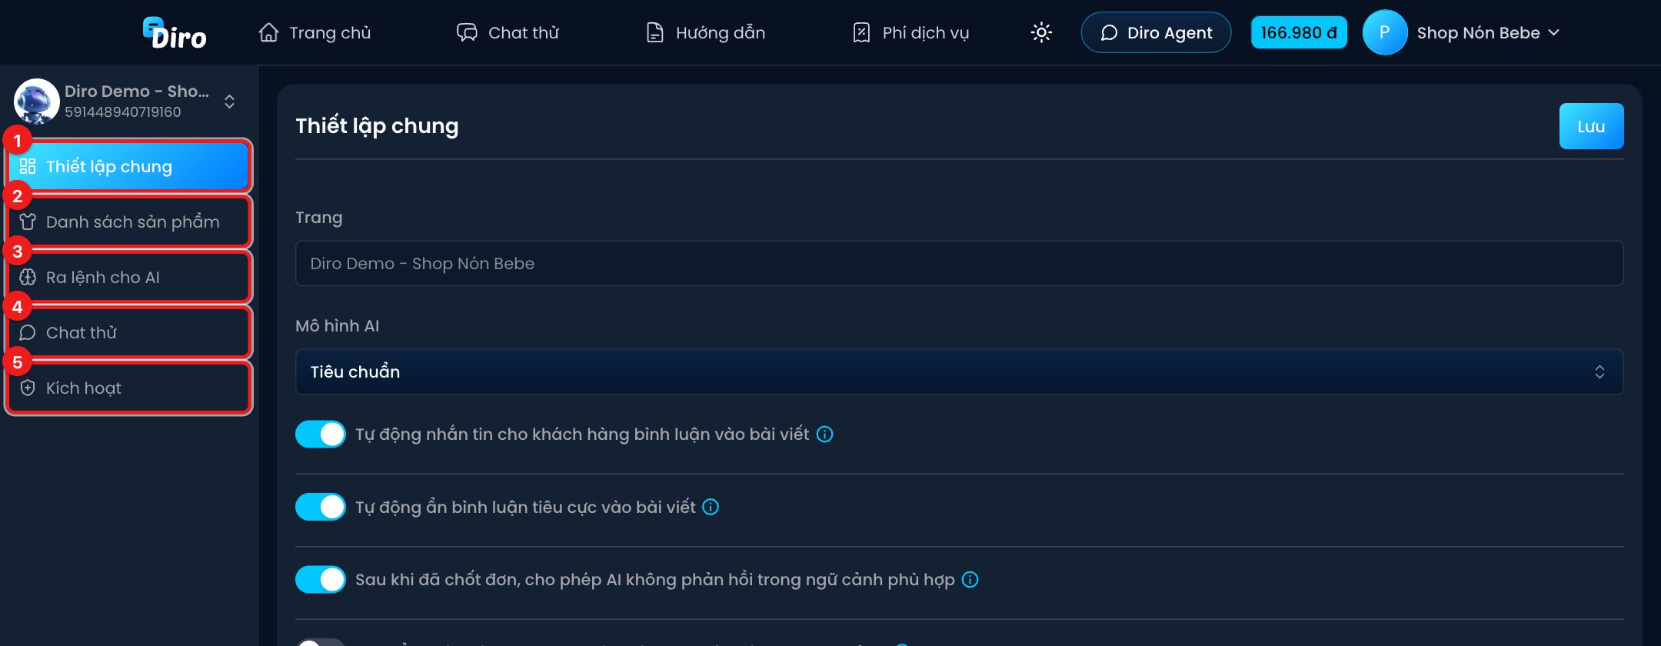Click the Thiết lập chung heading
This screenshot has height=646, width=1661.
tap(377, 126)
